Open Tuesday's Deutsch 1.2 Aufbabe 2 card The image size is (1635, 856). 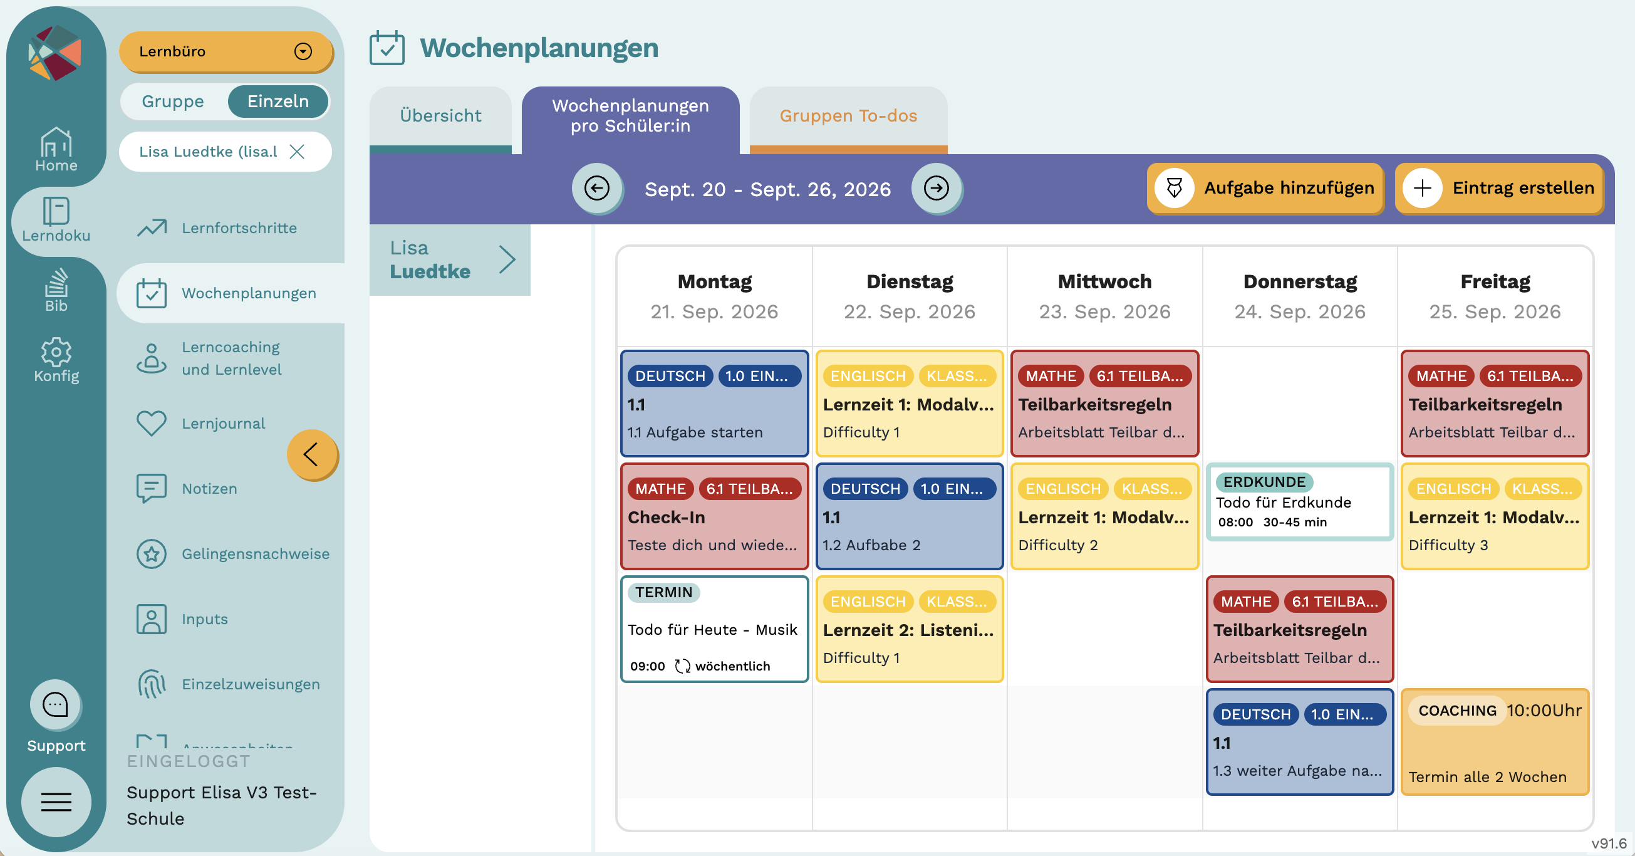(x=909, y=517)
